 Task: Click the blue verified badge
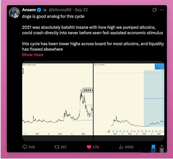click(39, 10)
